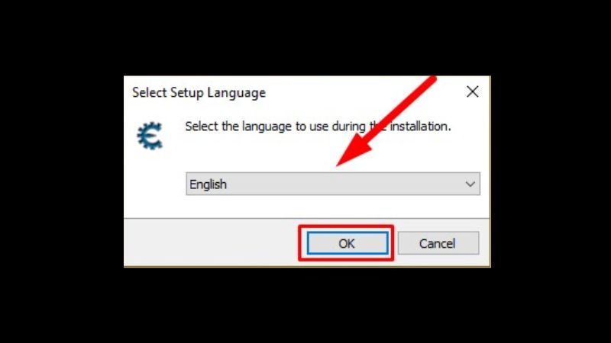611x343 pixels.
Task: Select the English text in language field
Action: click(x=208, y=184)
